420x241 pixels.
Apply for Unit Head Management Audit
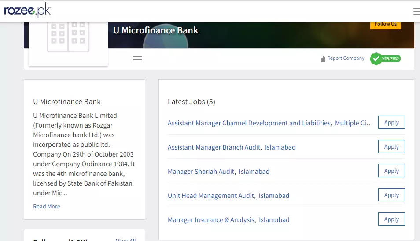click(x=391, y=195)
